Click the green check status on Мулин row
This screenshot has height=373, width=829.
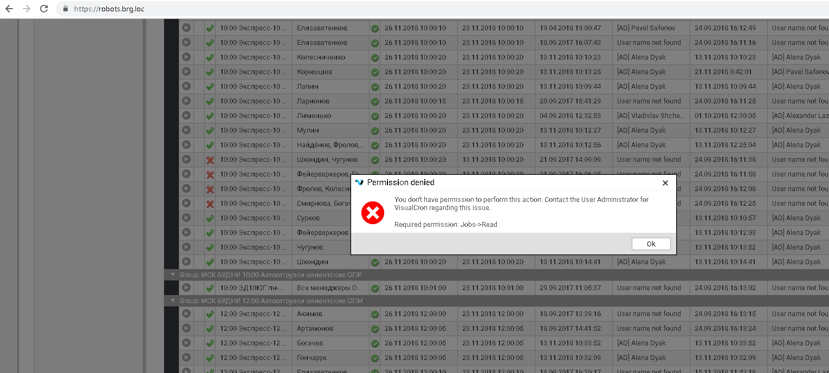tap(210, 130)
